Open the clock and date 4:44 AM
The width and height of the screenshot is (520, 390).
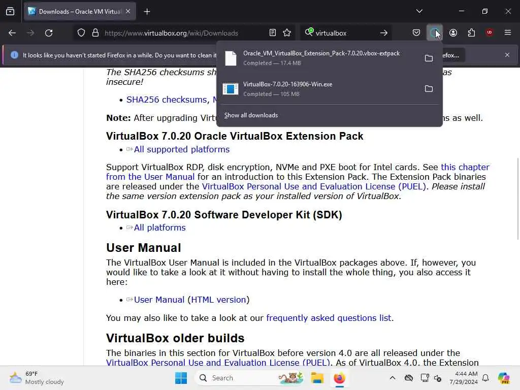point(464,378)
